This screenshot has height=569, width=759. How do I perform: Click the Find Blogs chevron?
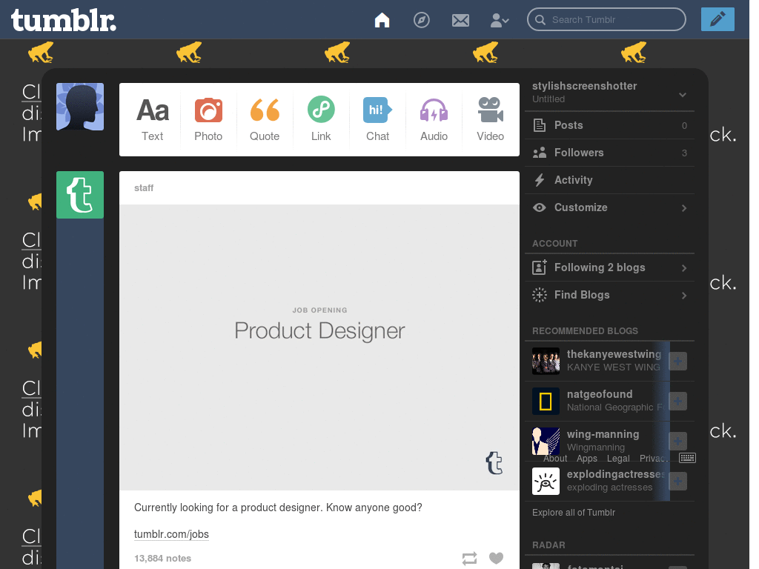684,296
